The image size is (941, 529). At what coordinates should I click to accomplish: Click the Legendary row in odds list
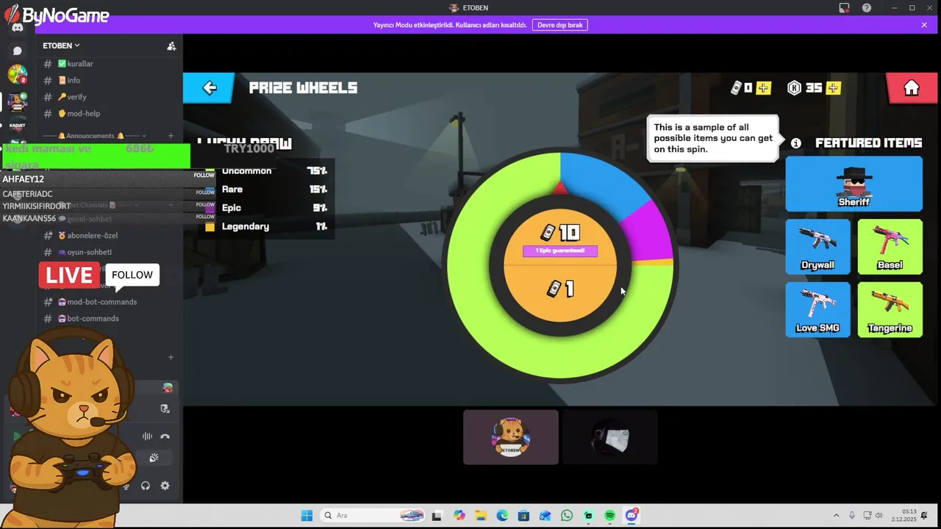[x=266, y=227]
